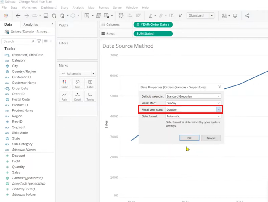Open the New Worksheet dropdown arrow
The width and height of the screenshot is (268, 202).
click(93, 16)
